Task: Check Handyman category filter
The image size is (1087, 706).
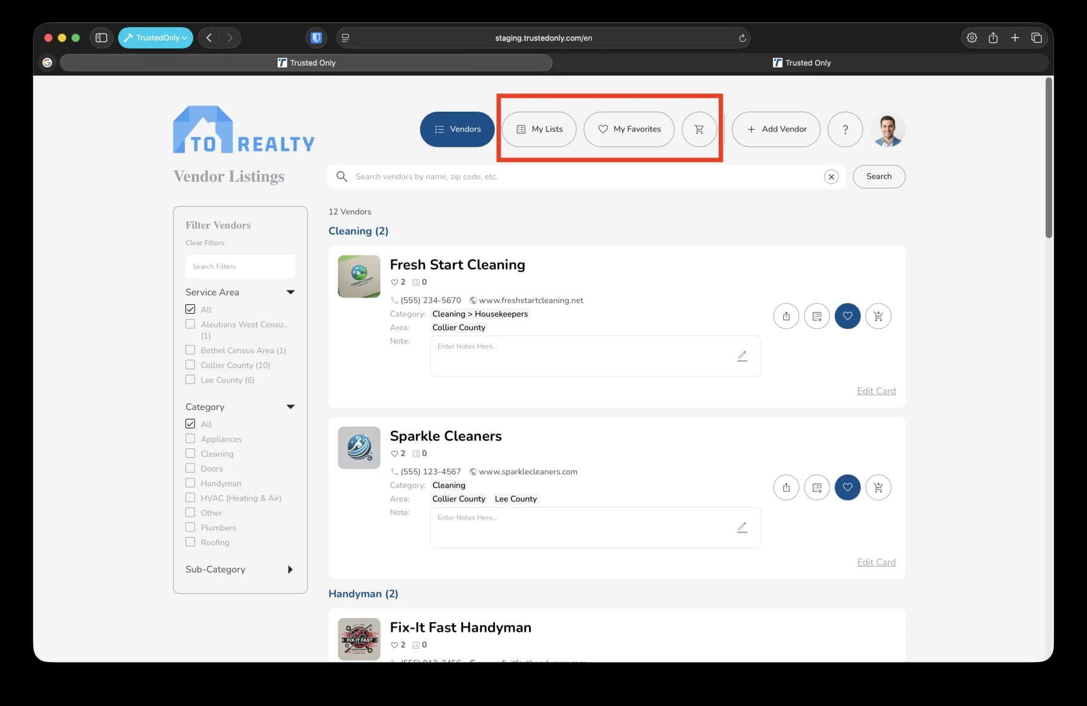Action: [x=190, y=483]
